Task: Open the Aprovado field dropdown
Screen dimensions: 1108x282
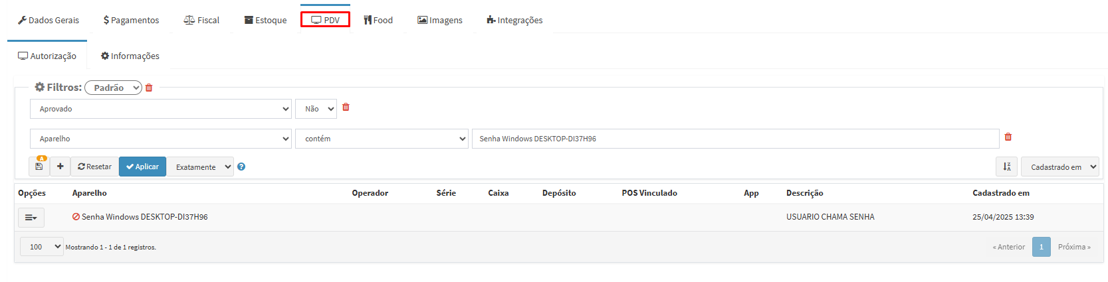Action: coord(160,109)
